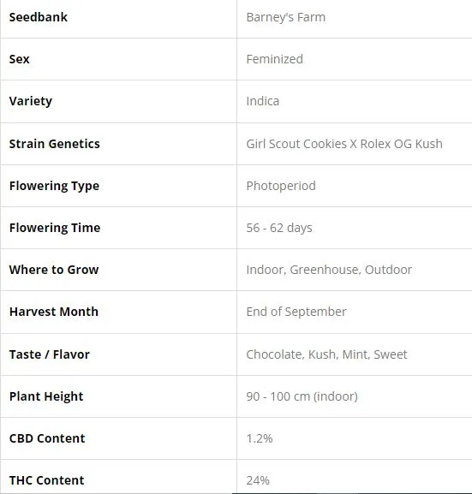Viewport: 472px width, 494px height.
Task: Select the Feminized value cell
Action: pyautogui.click(x=355, y=59)
